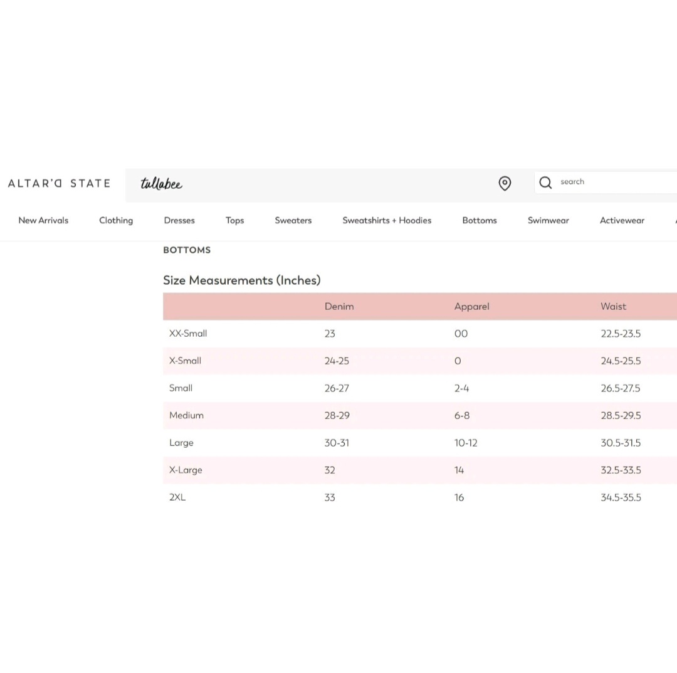Select Activewear in the navigation bar

(622, 220)
